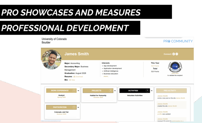202x123 pixels.
Task: Click the PRO Community logo
Action: click(178, 41)
